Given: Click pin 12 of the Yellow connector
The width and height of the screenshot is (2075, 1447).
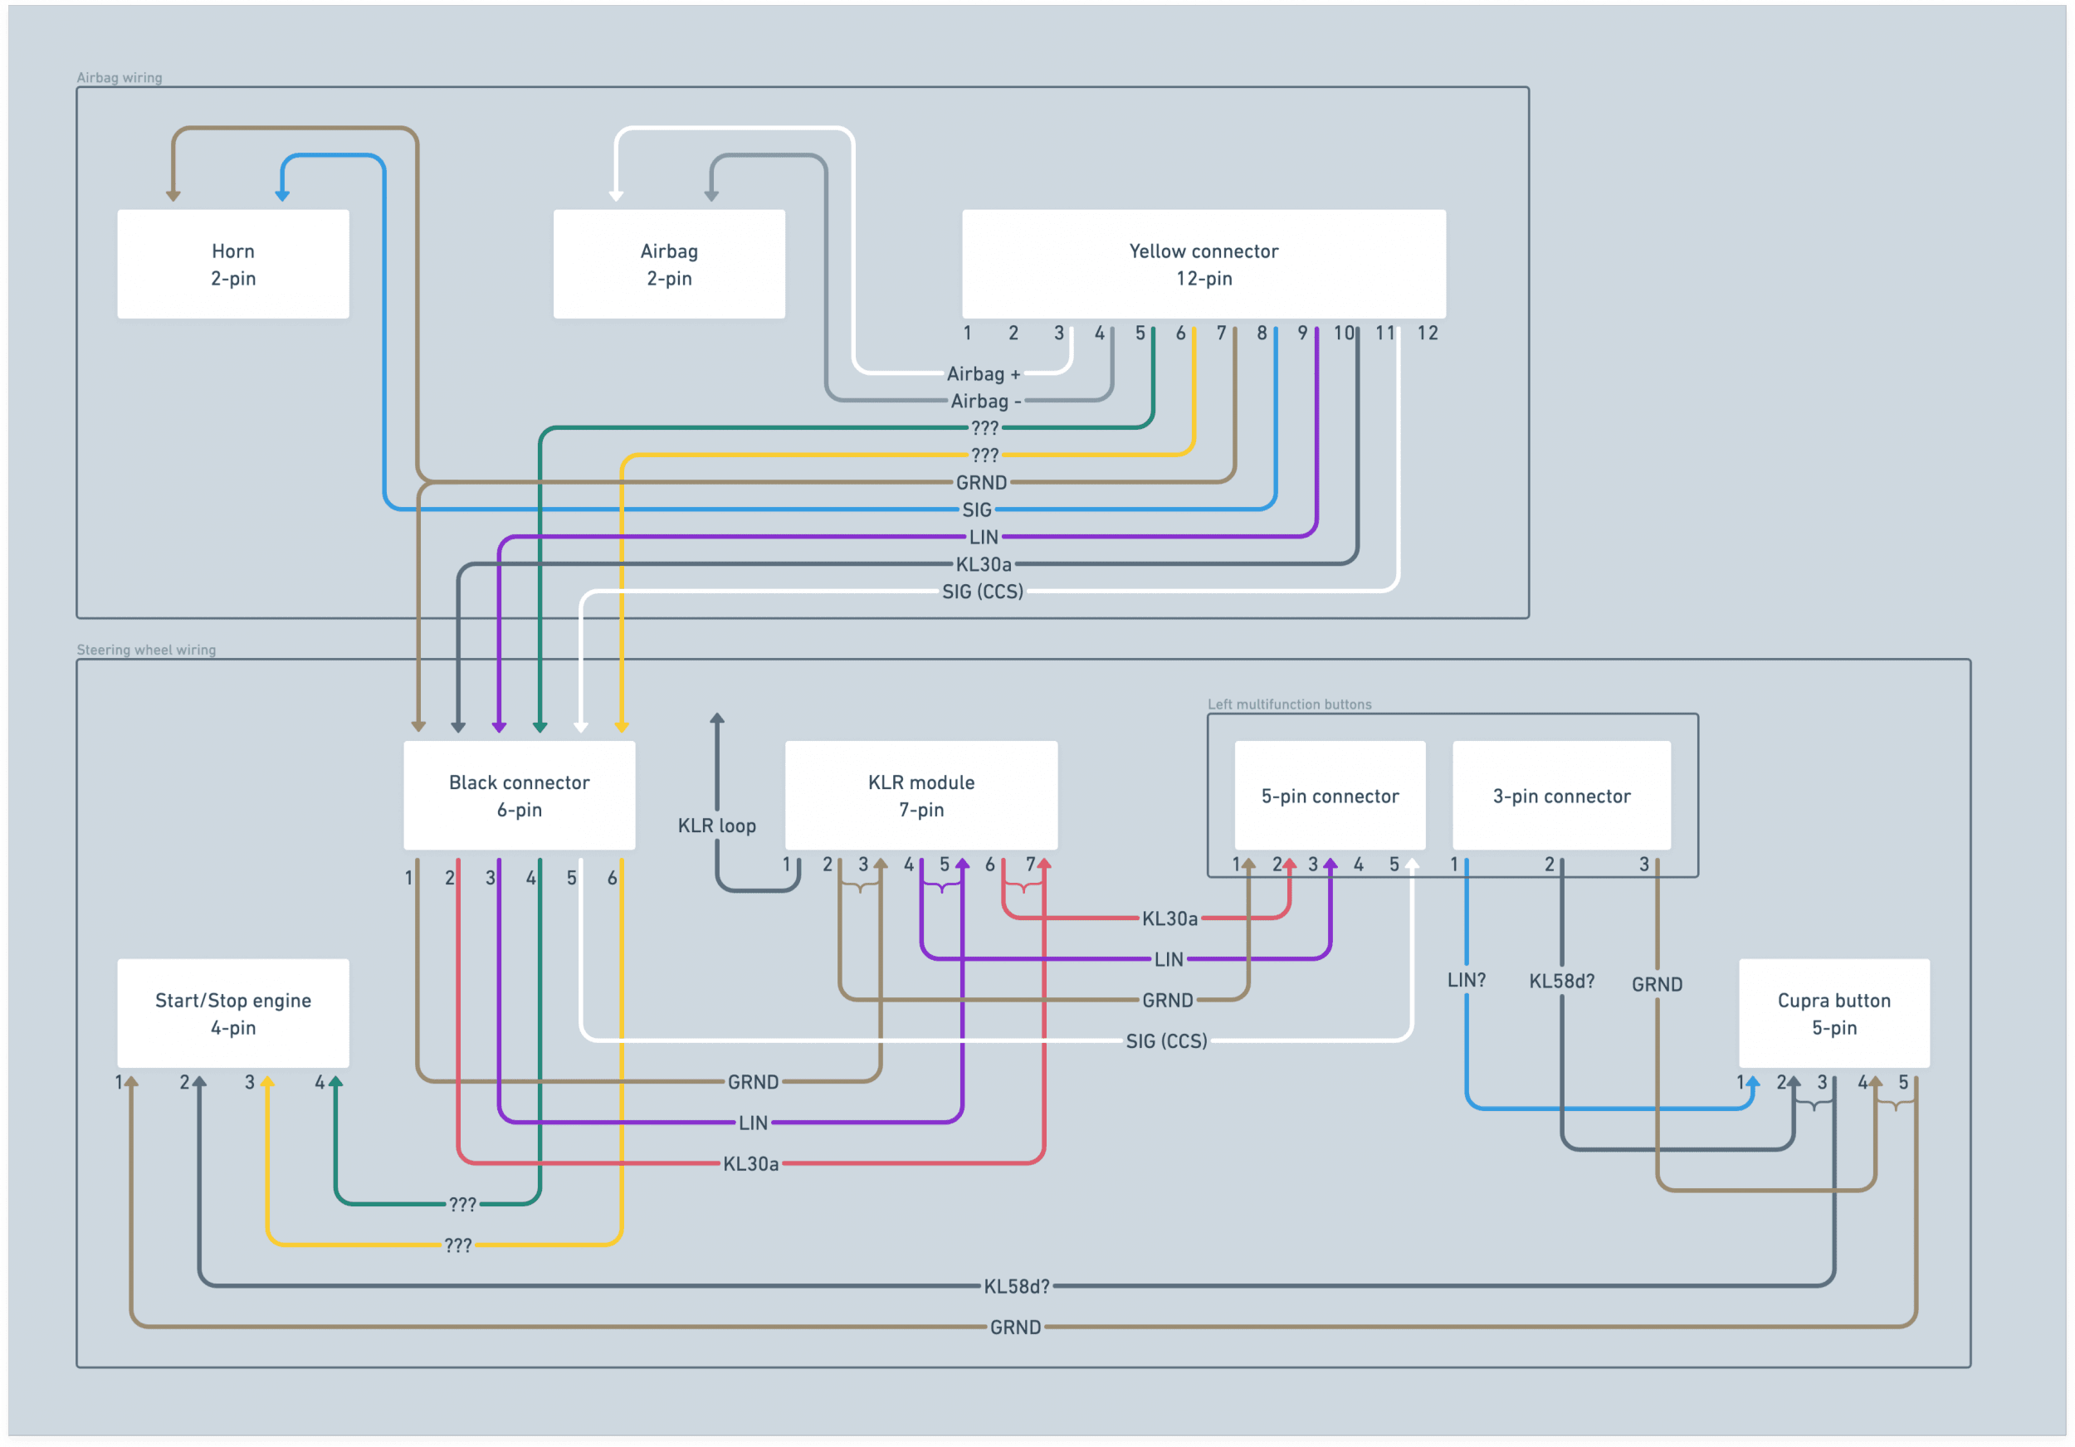Looking at the screenshot, I should pyautogui.click(x=1427, y=334).
